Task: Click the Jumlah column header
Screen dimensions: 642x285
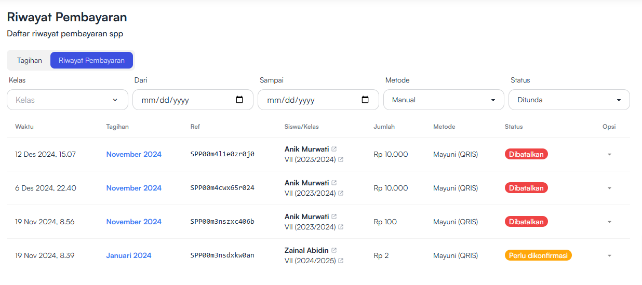Action: coord(384,127)
